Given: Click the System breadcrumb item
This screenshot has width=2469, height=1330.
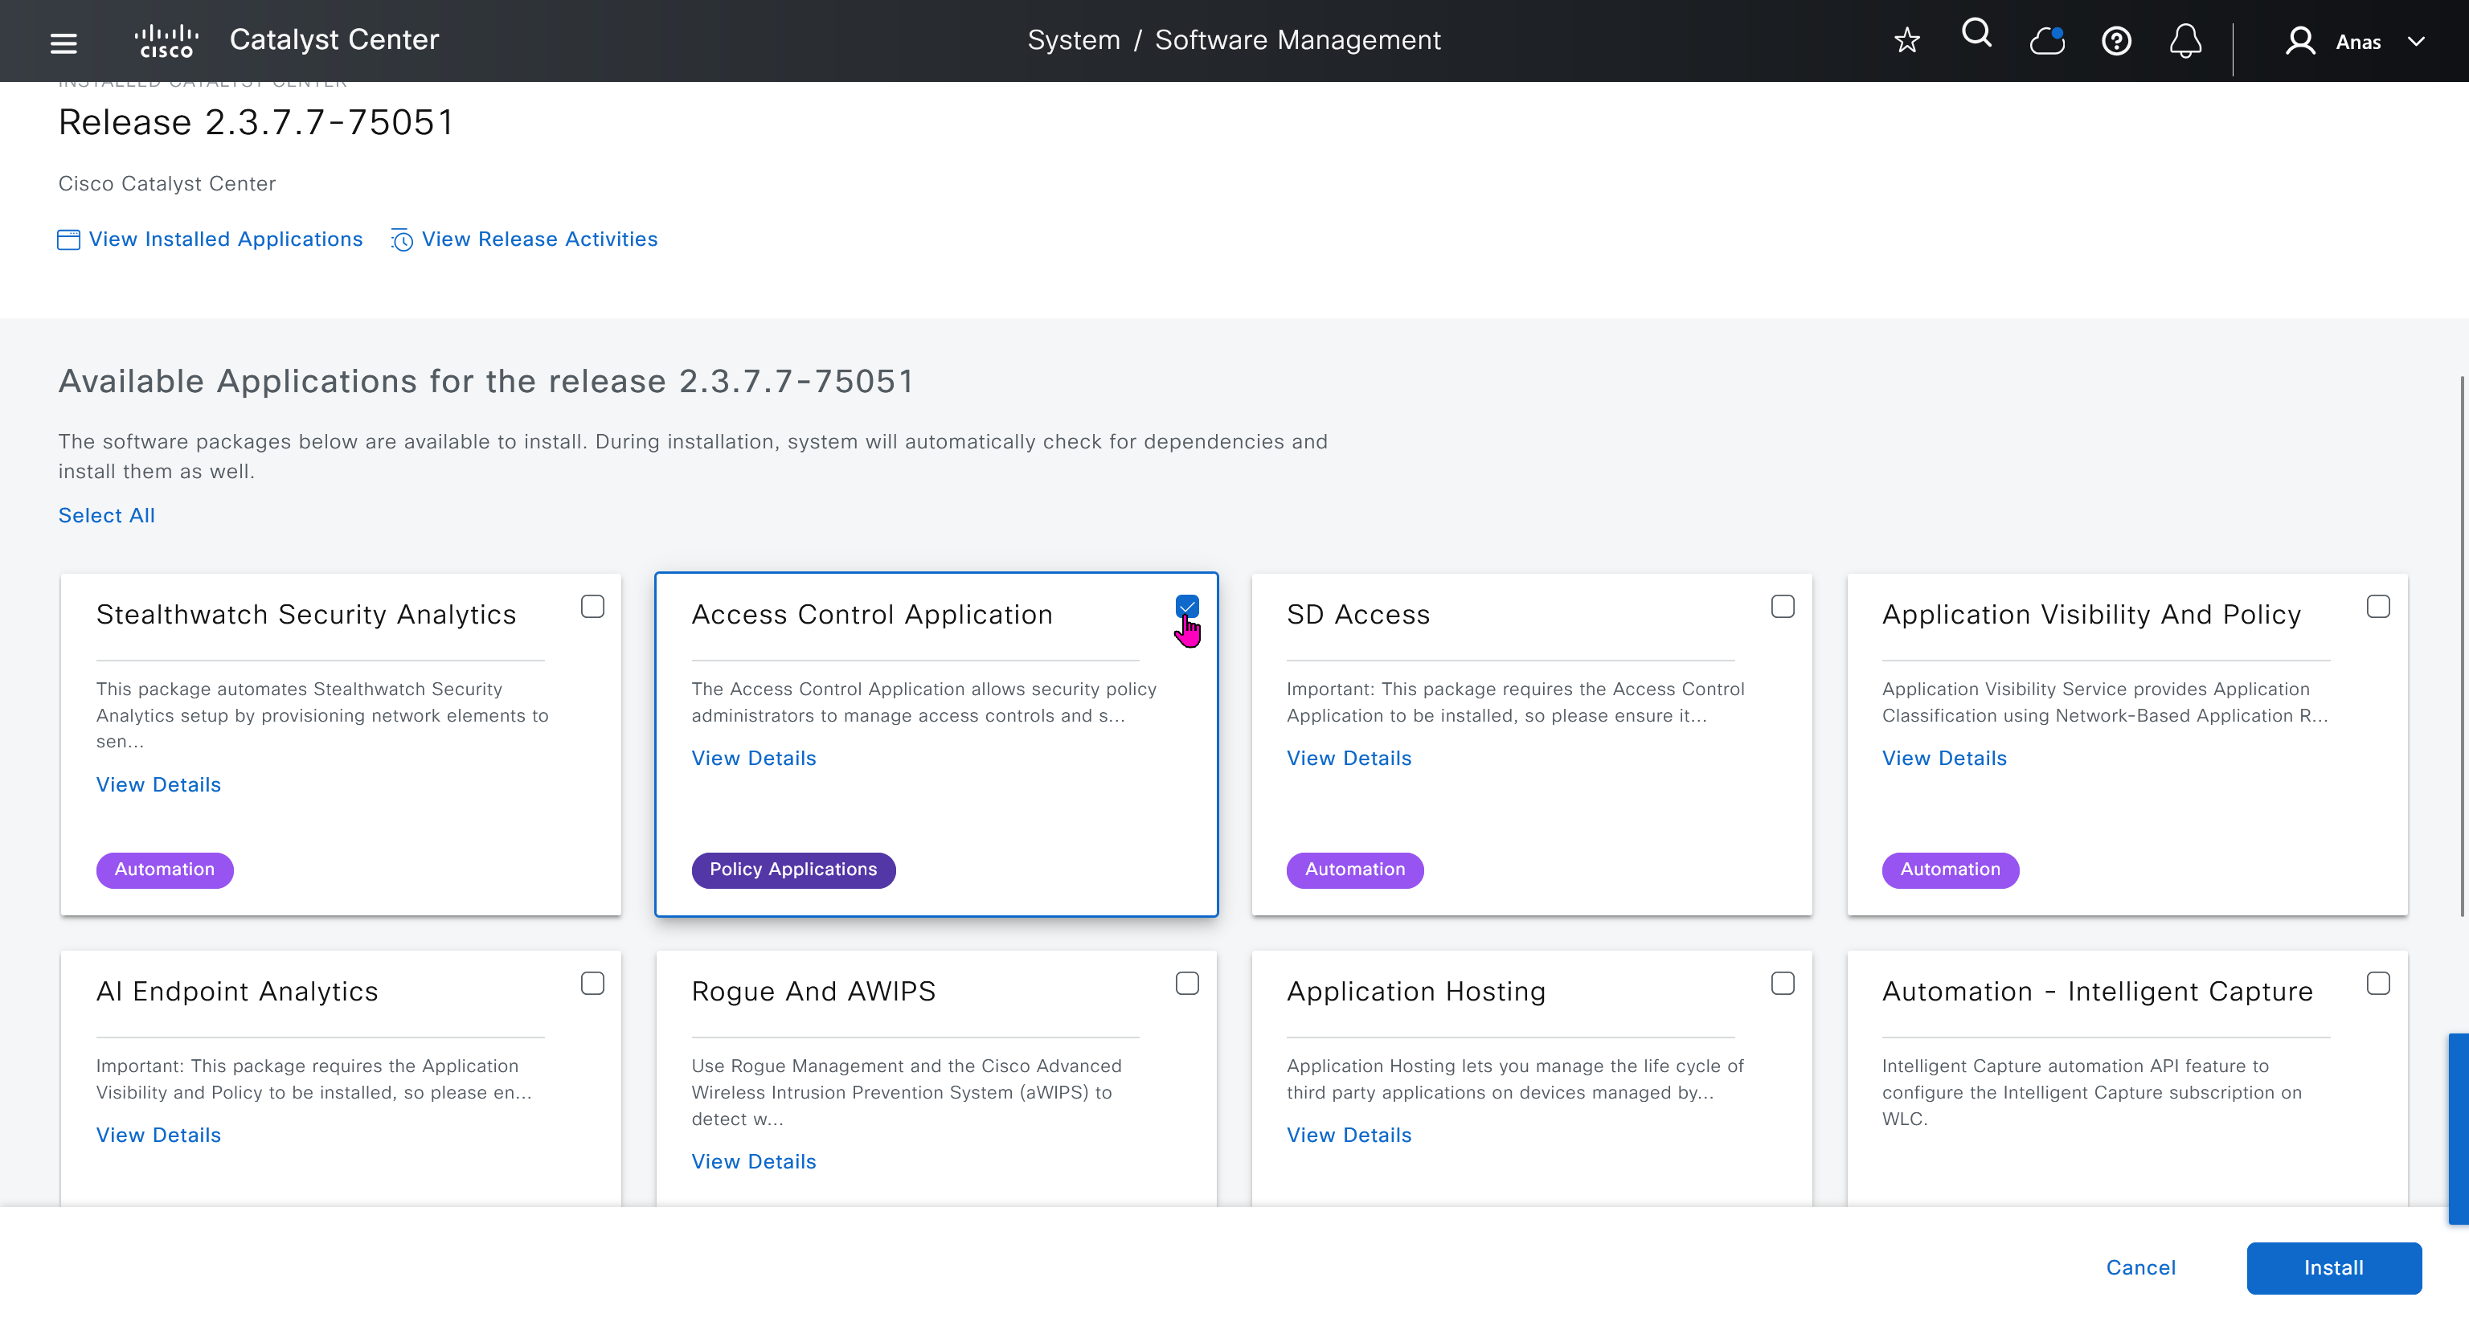Looking at the screenshot, I should pyautogui.click(x=1072, y=40).
